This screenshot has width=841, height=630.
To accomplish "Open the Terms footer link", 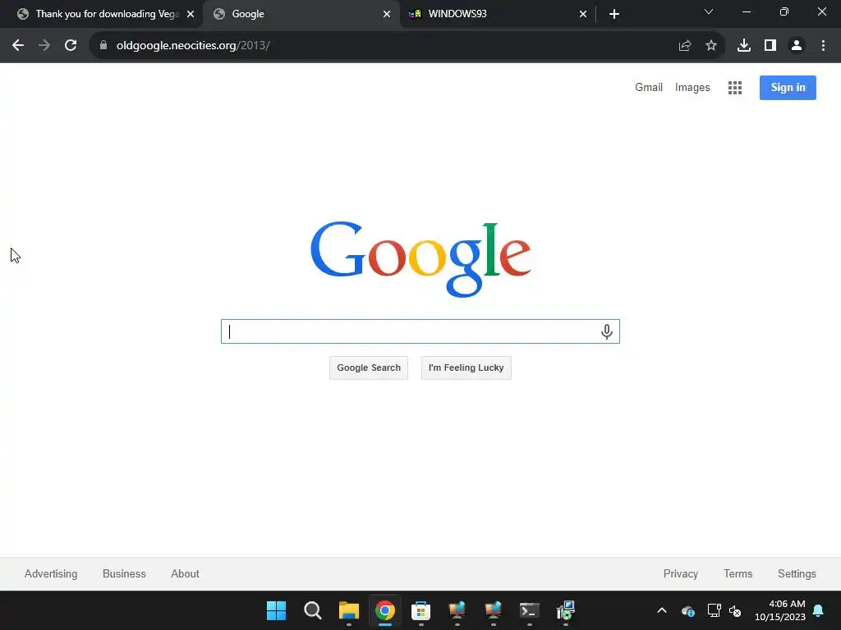I will pyautogui.click(x=738, y=573).
